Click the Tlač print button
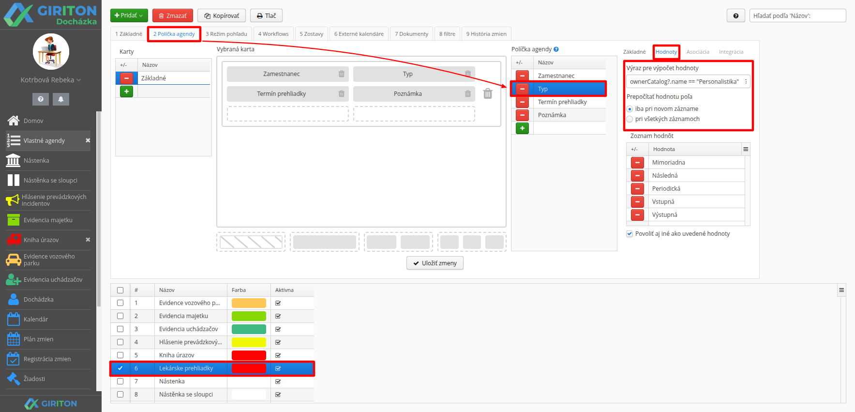 [x=266, y=15]
